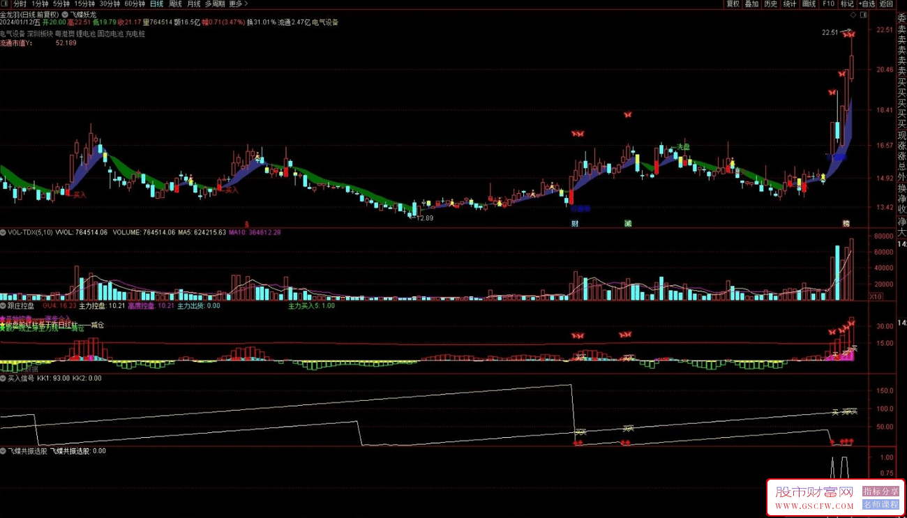Activate the 画线 drawing tools button
Image resolution: width=907 pixels, height=518 pixels.
pyautogui.click(x=809, y=3)
